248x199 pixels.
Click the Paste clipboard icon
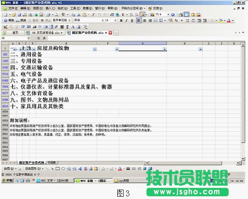[85, 15]
